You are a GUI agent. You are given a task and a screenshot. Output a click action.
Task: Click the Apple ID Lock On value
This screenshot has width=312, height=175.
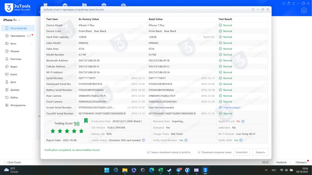click(238, 121)
